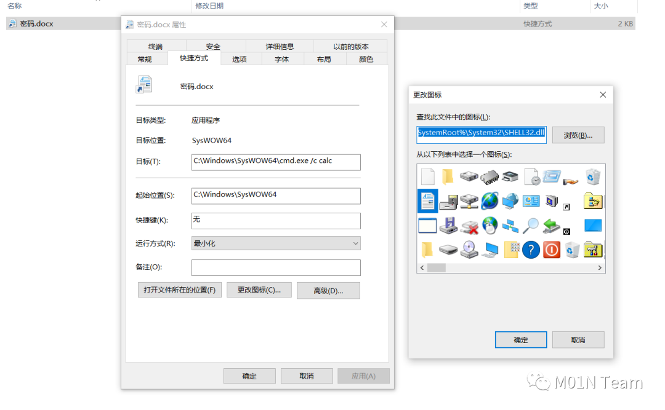Select the printer icon in the icon list
The width and height of the screenshot is (665, 410).
pyautogui.click(x=510, y=177)
